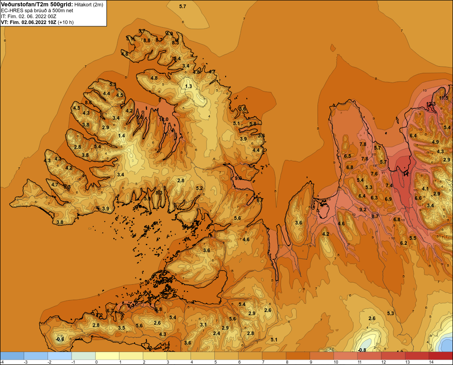Click the 4.1 temperature value on the map
Screen dimensions: 453x365
(425, 189)
